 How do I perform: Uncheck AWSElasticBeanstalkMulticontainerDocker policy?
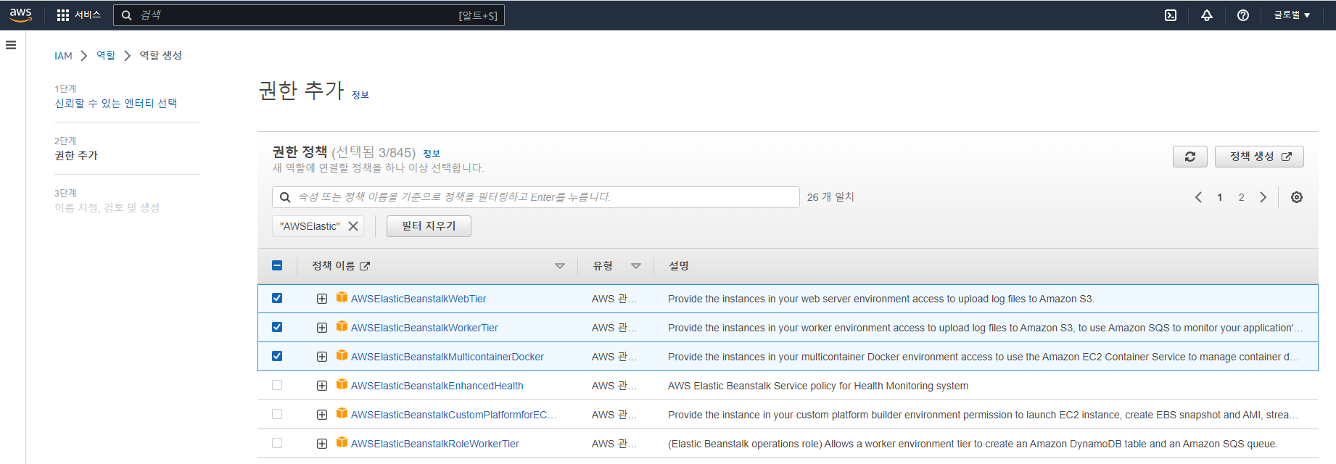tap(277, 356)
